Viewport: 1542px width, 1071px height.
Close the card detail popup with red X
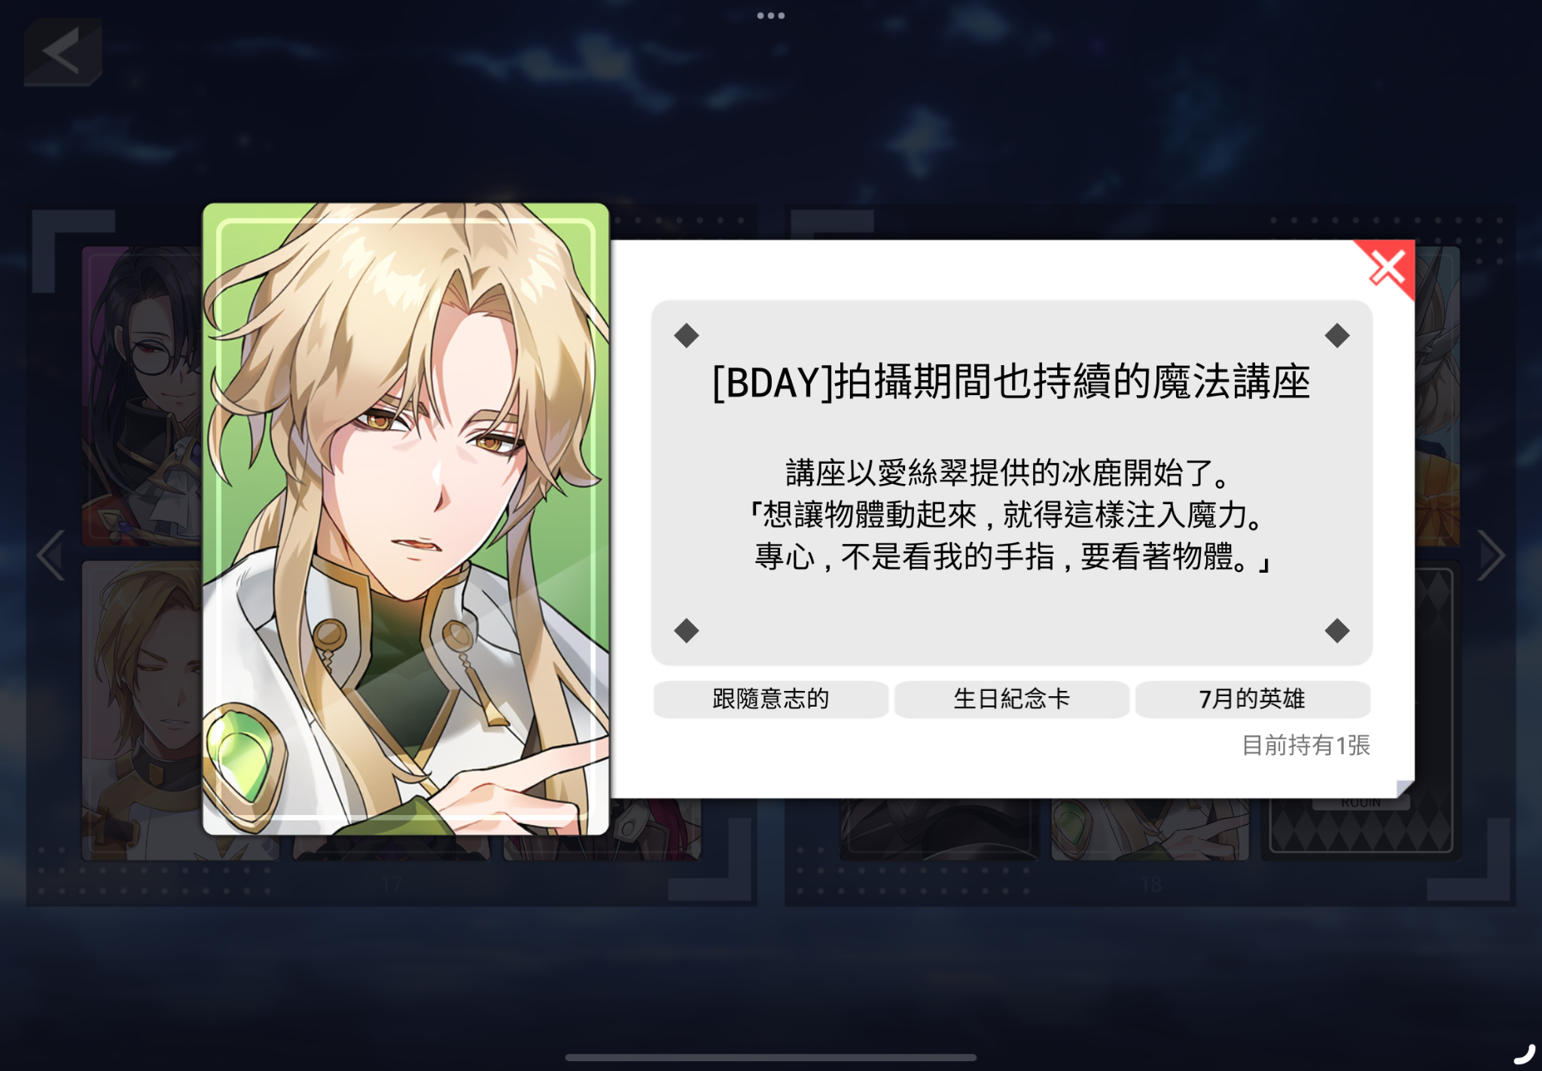(1387, 267)
